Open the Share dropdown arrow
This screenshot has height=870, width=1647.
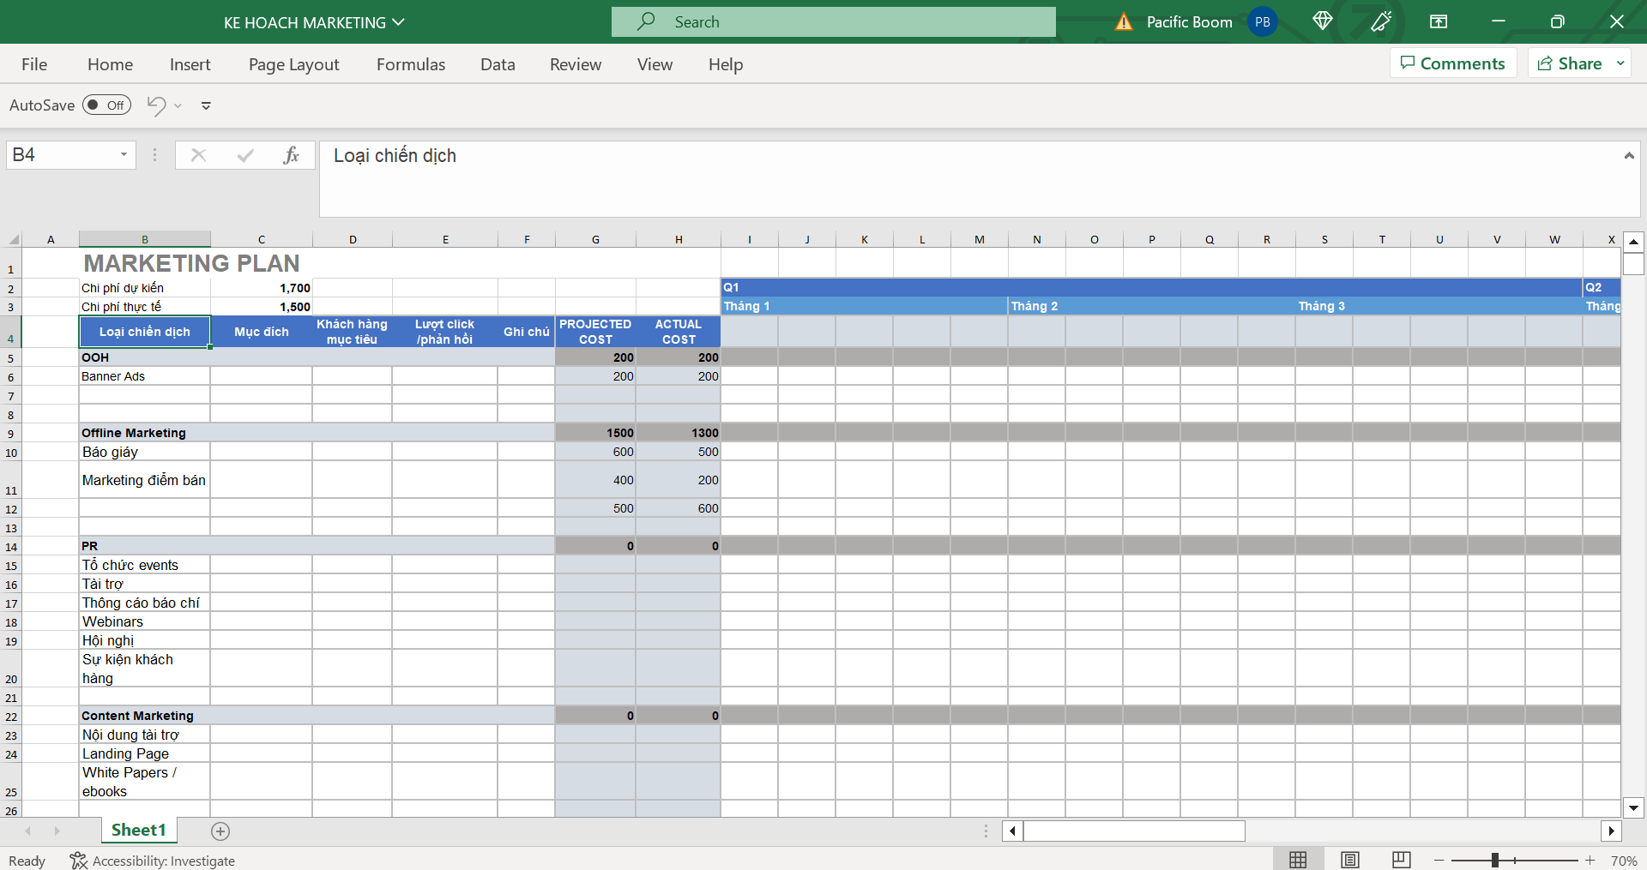[1620, 63]
